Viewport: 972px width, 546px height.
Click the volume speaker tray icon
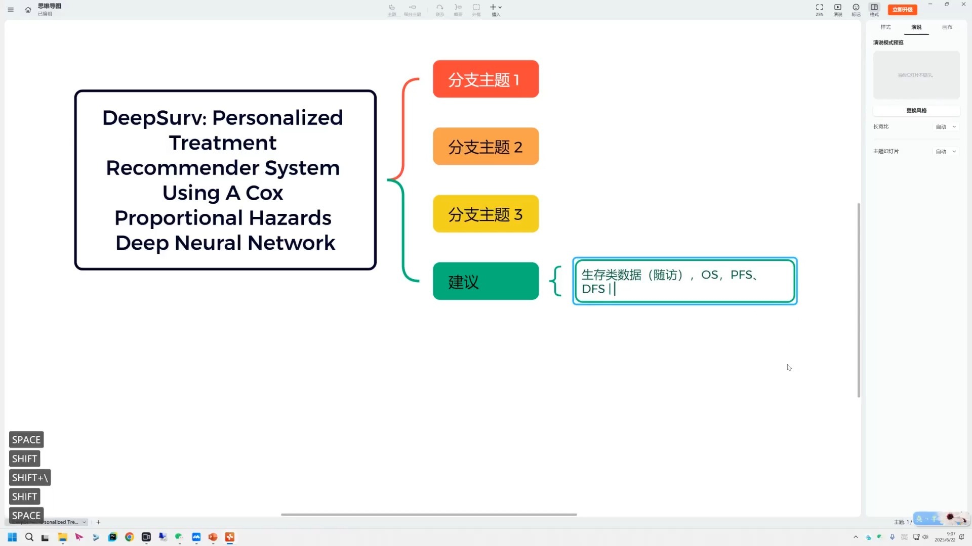coord(925,537)
